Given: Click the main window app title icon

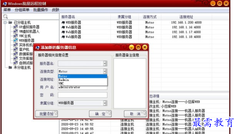Looking at the screenshot, I should [5, 4].
